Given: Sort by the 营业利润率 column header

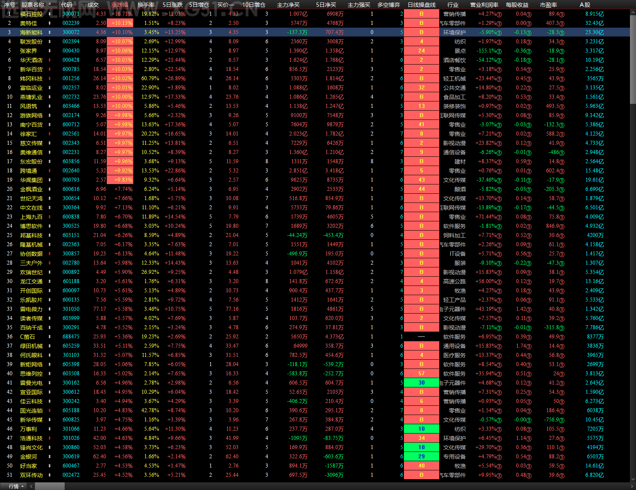Looking at the screenshot, I should (x=484, y=5).
